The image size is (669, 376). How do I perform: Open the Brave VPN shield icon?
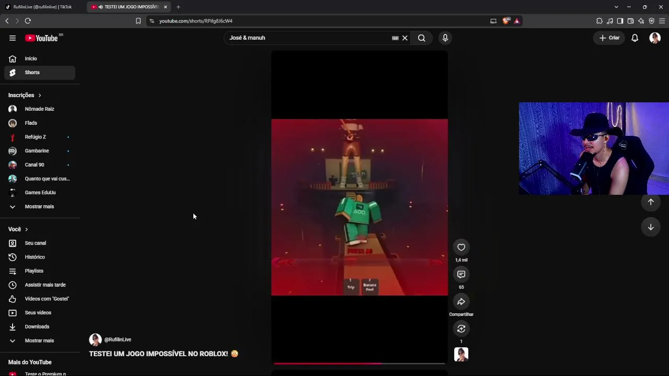pos(651,21)
